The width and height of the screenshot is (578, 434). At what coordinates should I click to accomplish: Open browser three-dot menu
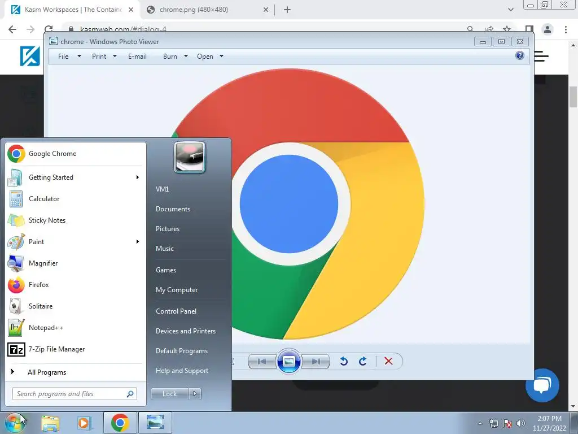click(566, 29)
